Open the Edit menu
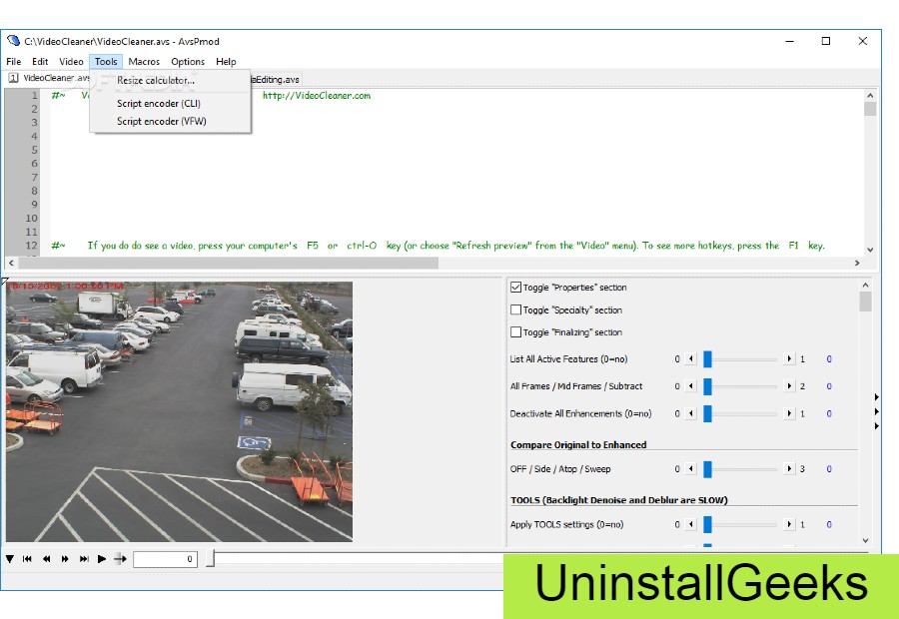Screen dimensions: 899x619 [x=40, y=61]
